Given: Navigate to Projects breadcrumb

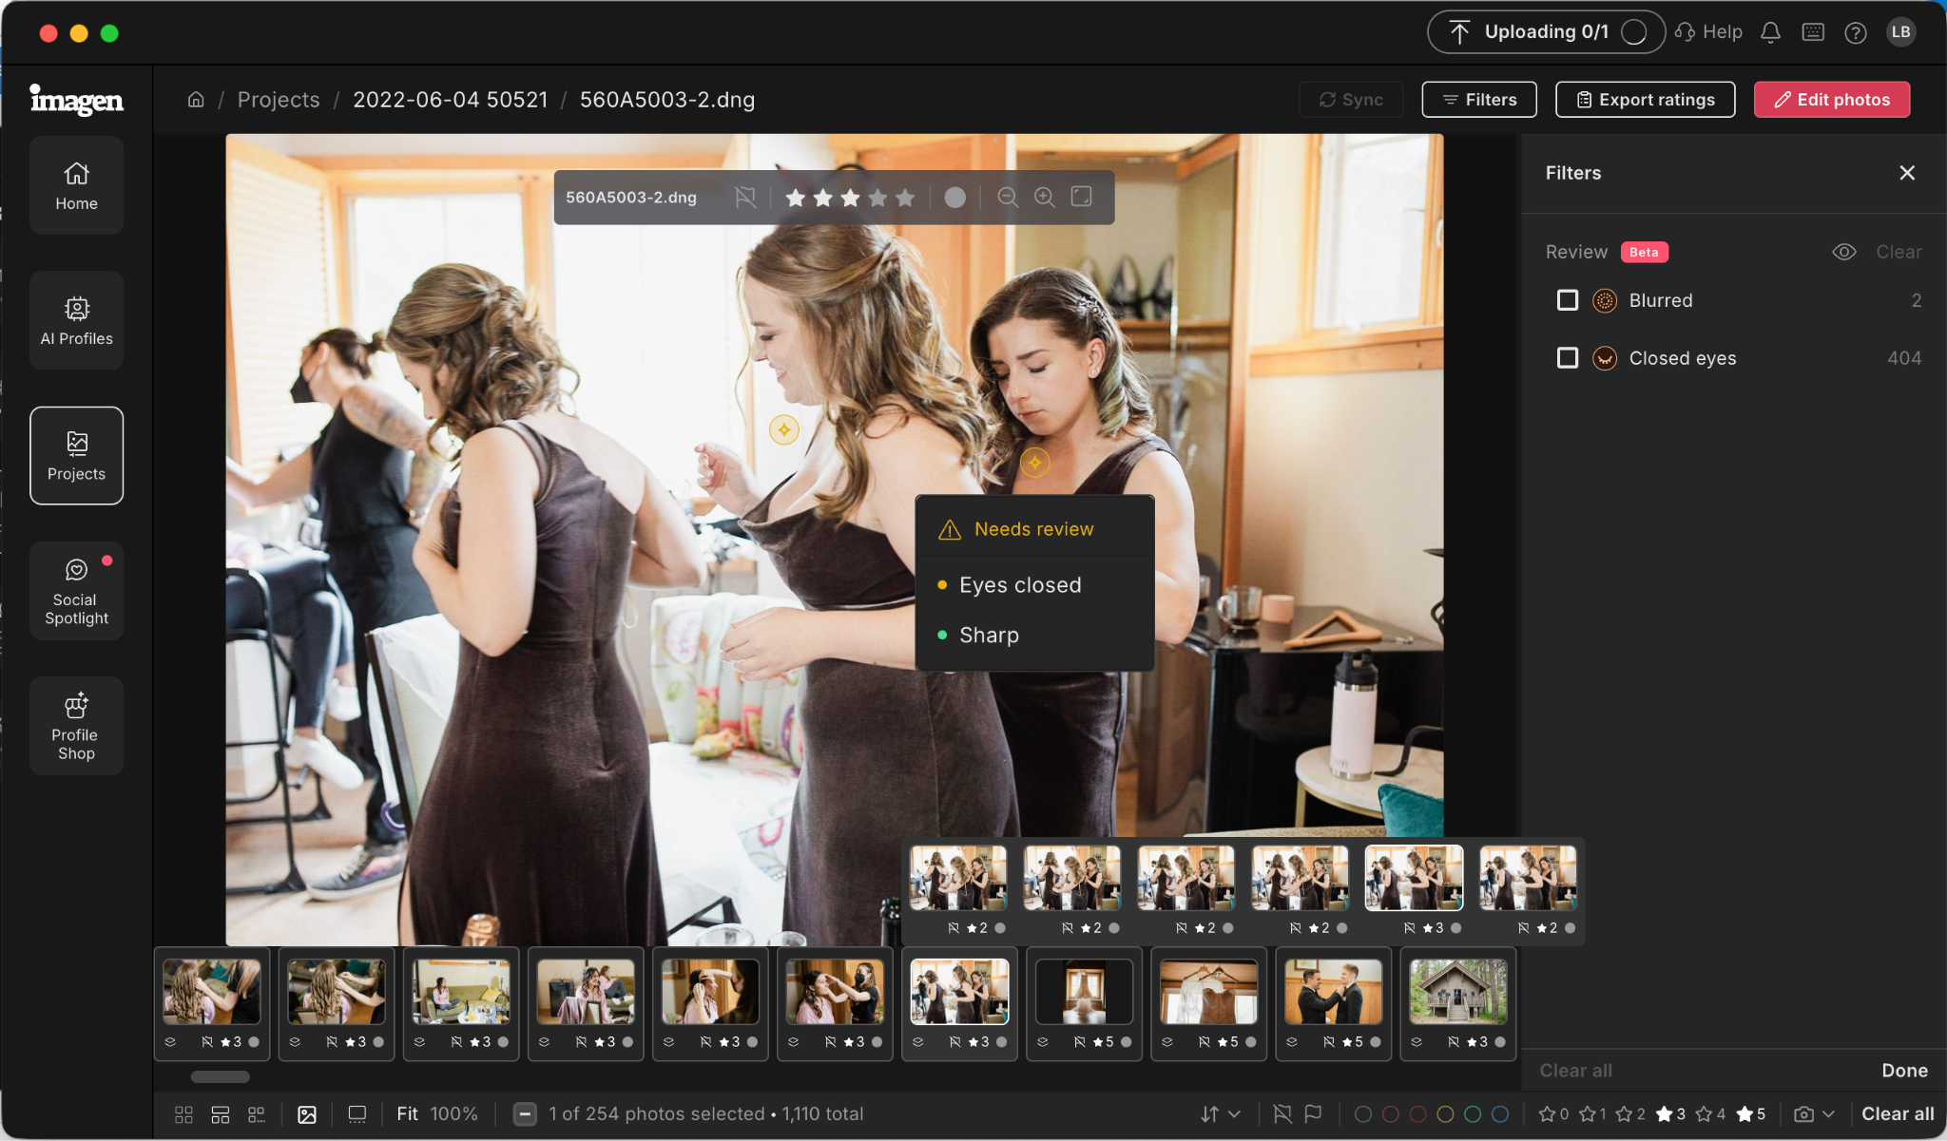Looking at the screenshot, I should click(x=279, y=100).
